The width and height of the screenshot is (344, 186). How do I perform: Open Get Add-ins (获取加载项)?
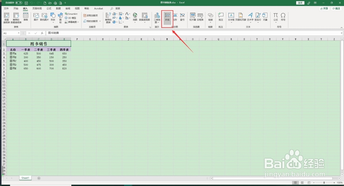90,15
